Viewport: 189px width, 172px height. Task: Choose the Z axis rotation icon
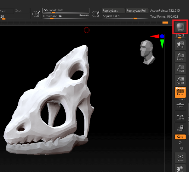point(181,148)
